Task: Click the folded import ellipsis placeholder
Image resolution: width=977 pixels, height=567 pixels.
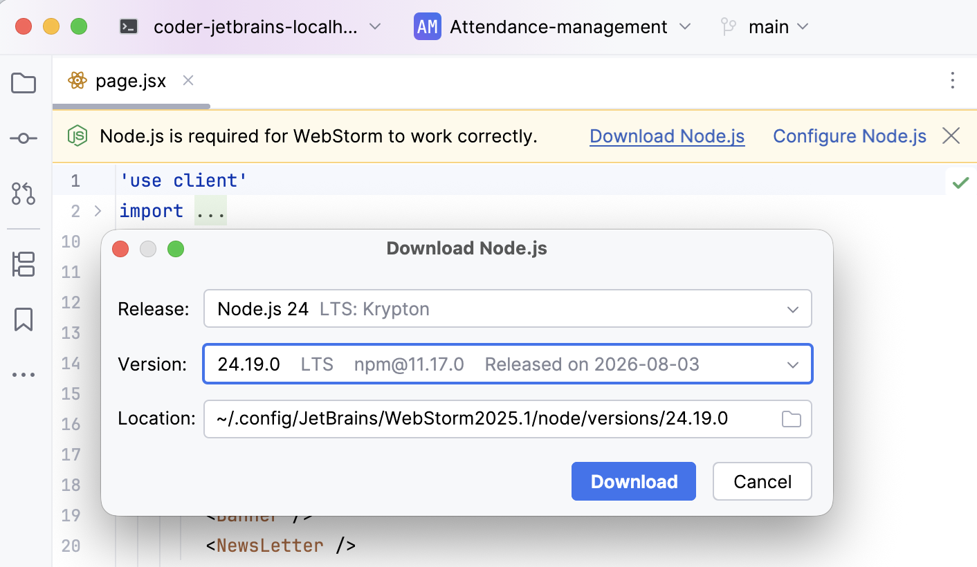Action: click(x=210, y=211)
